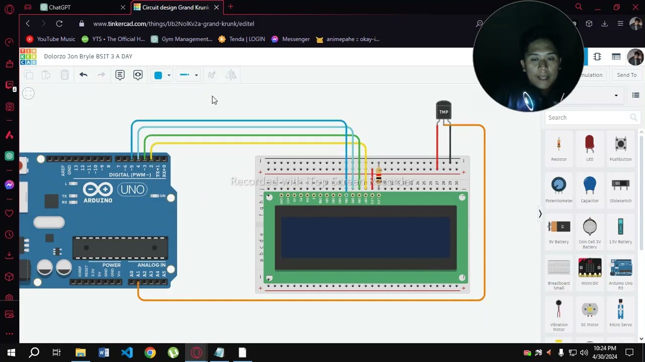The width and height of the screenshot is (645, 362).
Task: Click the tinkercad.com address bar
Action: pyautogui.click(x=173, y=24)
